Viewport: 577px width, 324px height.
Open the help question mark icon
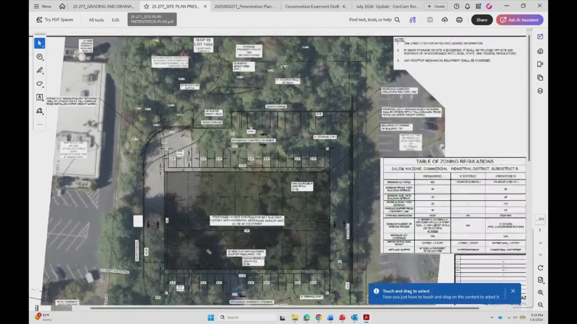[456, 6]
